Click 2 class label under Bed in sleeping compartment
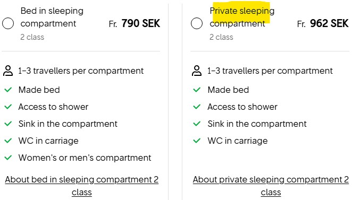The image size is (352, 200). (x=32, y=37)
